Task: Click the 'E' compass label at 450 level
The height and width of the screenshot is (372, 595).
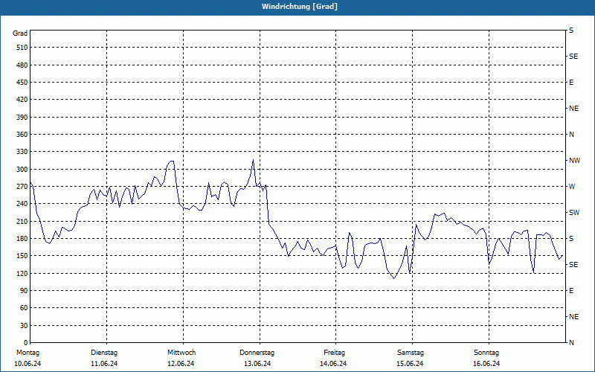Action: [571, 83]
